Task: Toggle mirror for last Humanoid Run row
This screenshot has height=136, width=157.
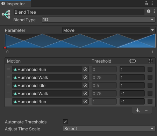Action: pos(150,101)
